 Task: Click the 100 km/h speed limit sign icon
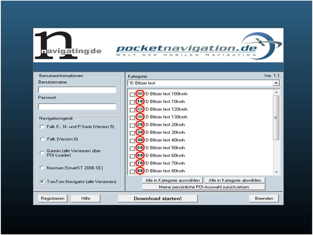(x=140, y=94)
